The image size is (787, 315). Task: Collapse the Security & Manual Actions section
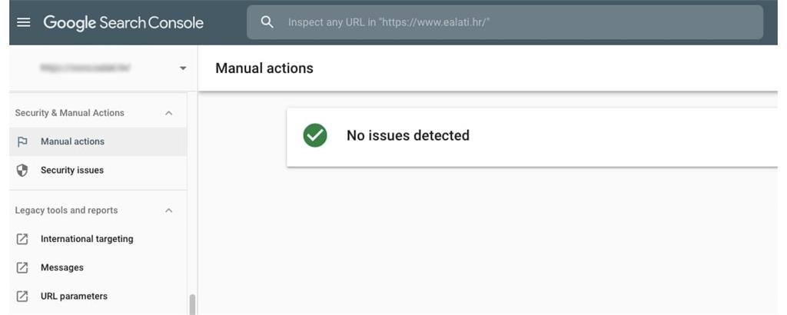tap(169, 114)
